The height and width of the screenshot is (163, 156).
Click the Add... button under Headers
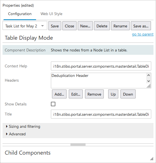click(x=59, y=94)
